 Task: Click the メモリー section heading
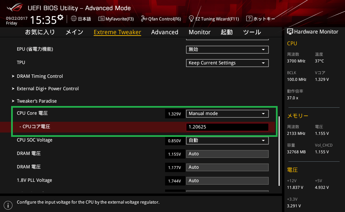click(297, 116)
